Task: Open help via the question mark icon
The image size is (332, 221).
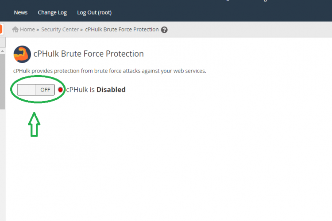Action: click(x=164, y=30)
